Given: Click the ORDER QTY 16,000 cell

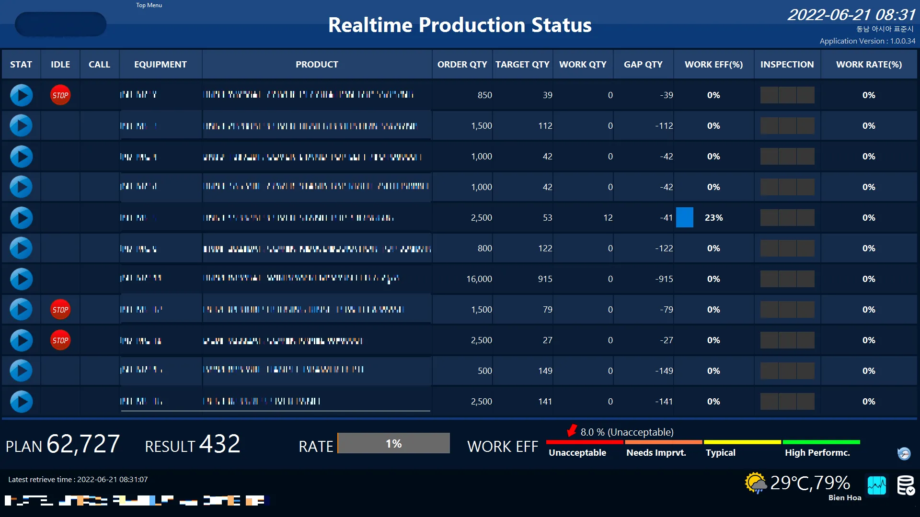Looking at the screenshot, I should pos(479,279).
